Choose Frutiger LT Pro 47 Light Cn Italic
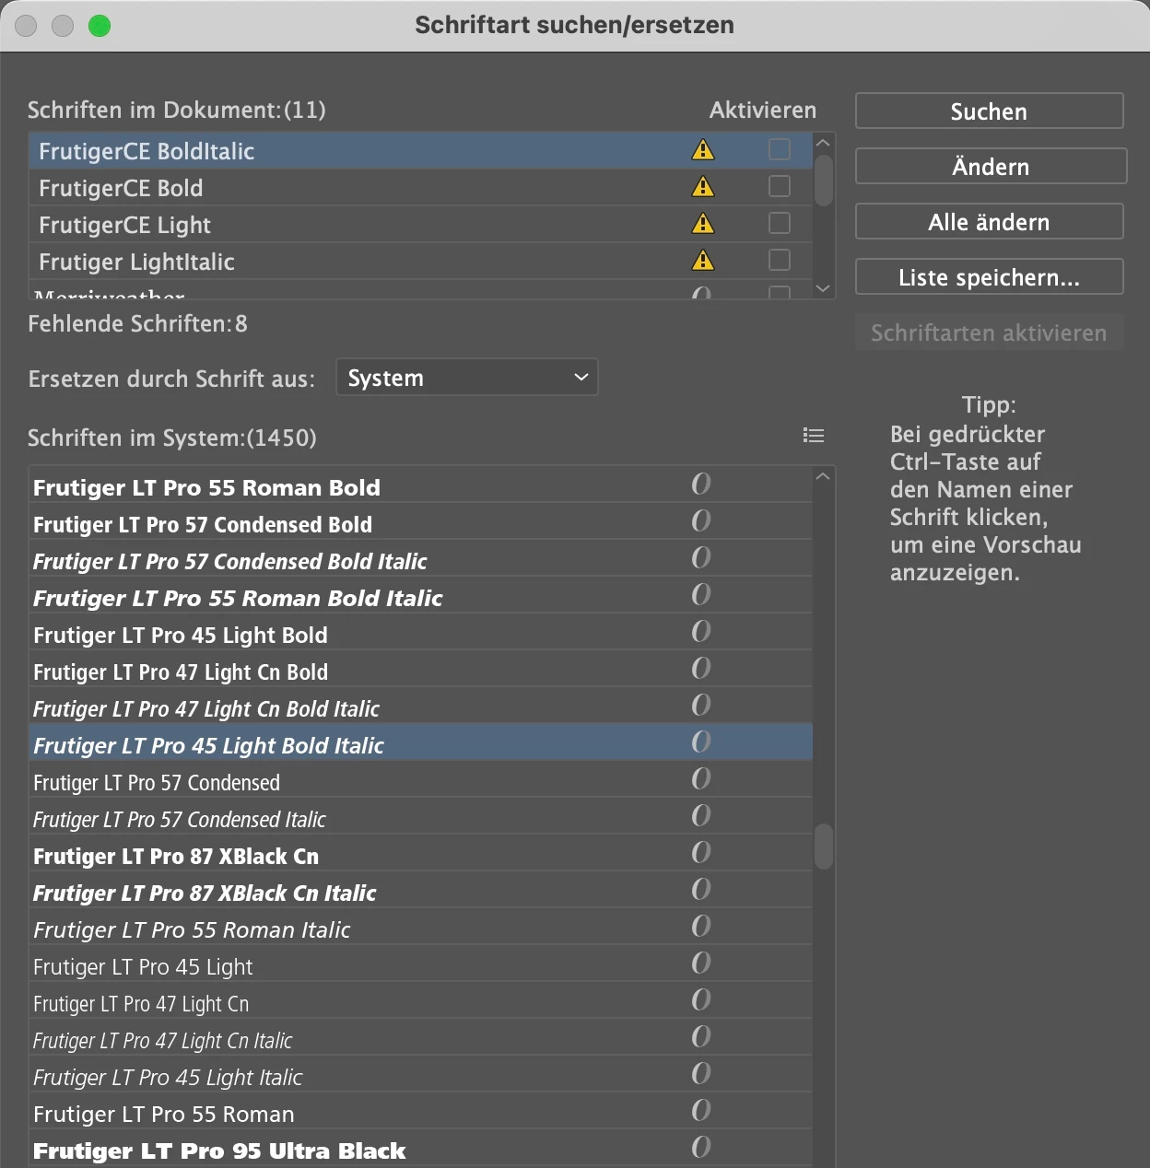 (420, 1039)
